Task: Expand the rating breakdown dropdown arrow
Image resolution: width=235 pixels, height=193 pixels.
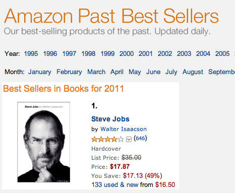Action: pyautogui.click(x=129, y=140)
